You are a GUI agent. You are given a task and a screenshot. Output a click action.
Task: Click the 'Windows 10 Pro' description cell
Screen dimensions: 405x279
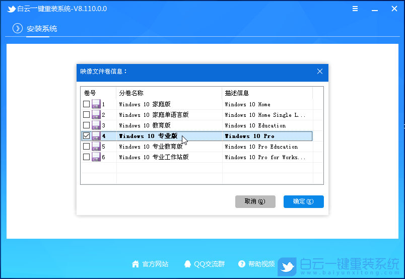[x=267, y=136]
